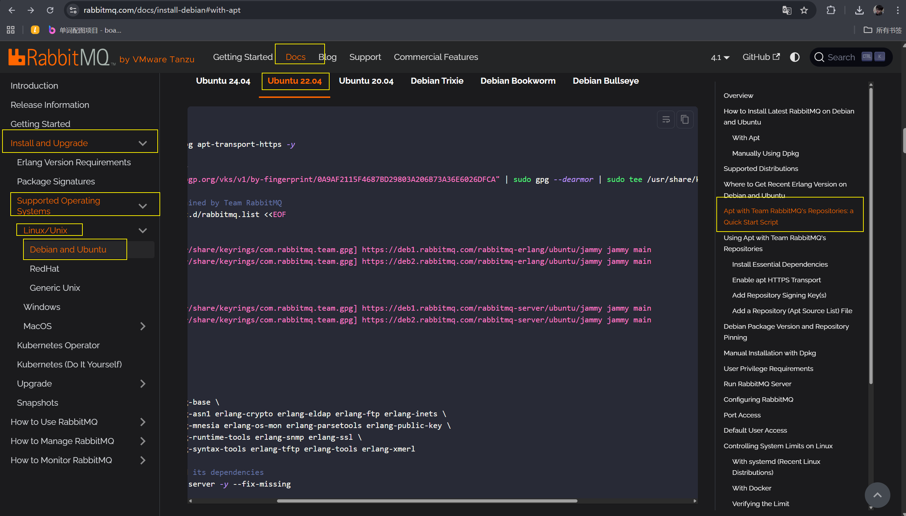Select the Ubuntu 24.04 tab
906x516 pixels.
click(223, 81)
